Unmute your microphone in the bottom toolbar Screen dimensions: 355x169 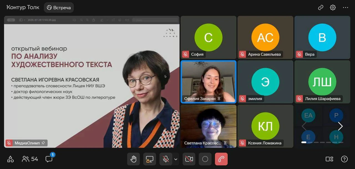(x=166, y=159)
